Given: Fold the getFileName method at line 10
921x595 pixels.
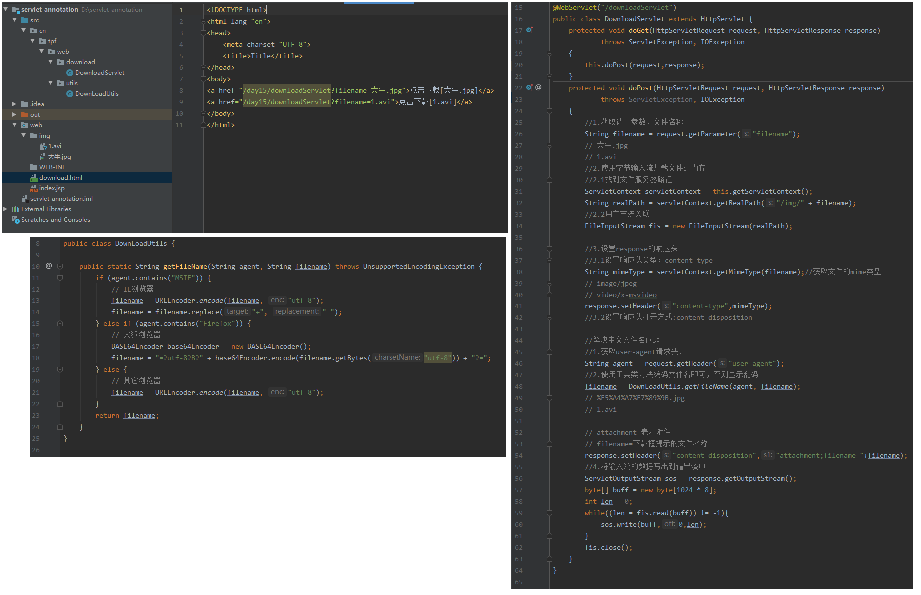Looking at the screenshot, I should coord(60,266).
